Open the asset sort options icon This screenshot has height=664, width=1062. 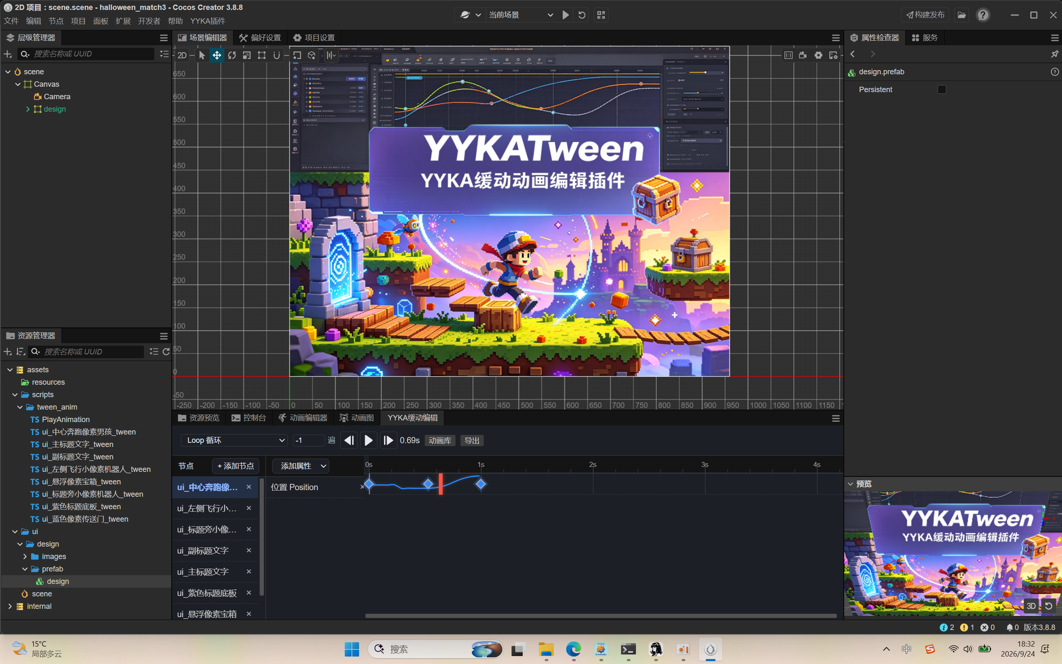point(20,352)
